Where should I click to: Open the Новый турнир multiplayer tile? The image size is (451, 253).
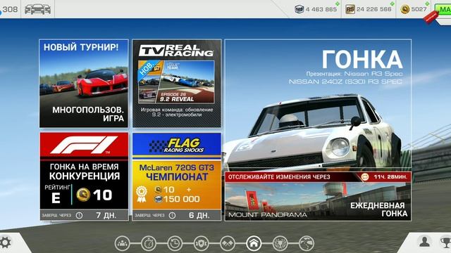click(84, 84)
